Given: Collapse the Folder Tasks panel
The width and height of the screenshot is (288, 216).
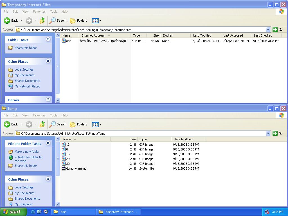Looking at the screenshot, I should [x=48, y=40].
